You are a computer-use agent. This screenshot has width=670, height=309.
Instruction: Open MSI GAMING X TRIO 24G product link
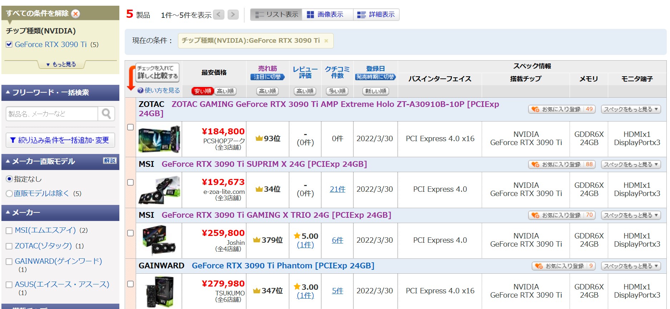tap(276, 215)
